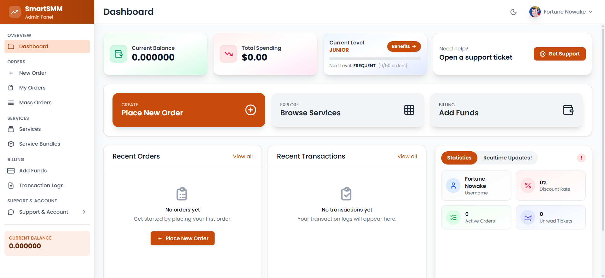Click the Current Balance wallet icon
Image resolution: width=605 pixels, height=278 pixels.
[x=118, y=54]
